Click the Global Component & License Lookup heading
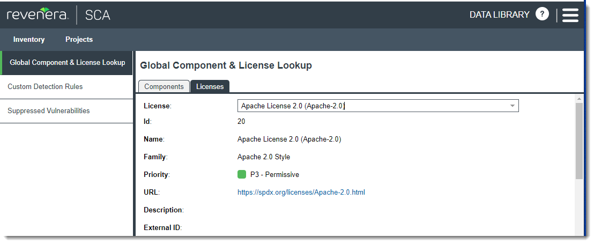Image resolution: width=594 pixels, height=244 pixels. 226,65
